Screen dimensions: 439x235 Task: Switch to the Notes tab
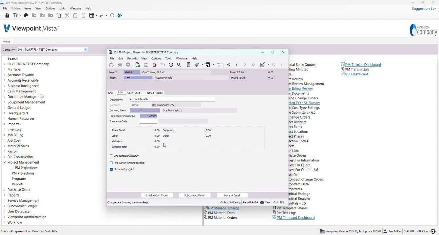pos(150,93)
